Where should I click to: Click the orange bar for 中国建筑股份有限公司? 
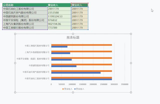point(82,65)
